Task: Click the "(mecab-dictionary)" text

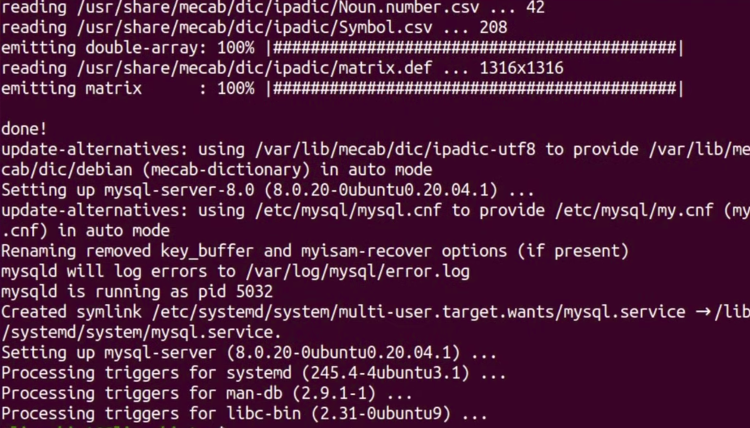Action: coord(230,170)
